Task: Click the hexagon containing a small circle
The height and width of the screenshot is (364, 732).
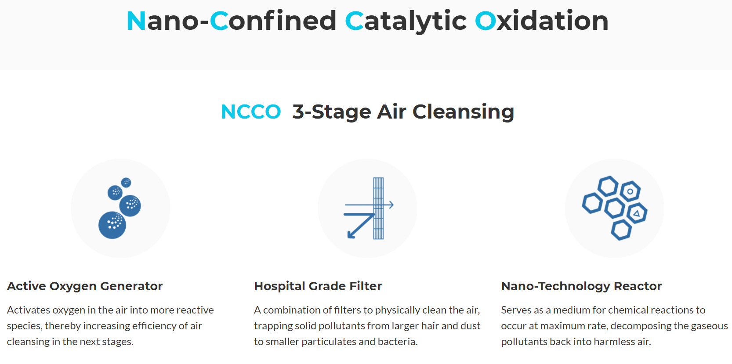Action: coord(630,191)
